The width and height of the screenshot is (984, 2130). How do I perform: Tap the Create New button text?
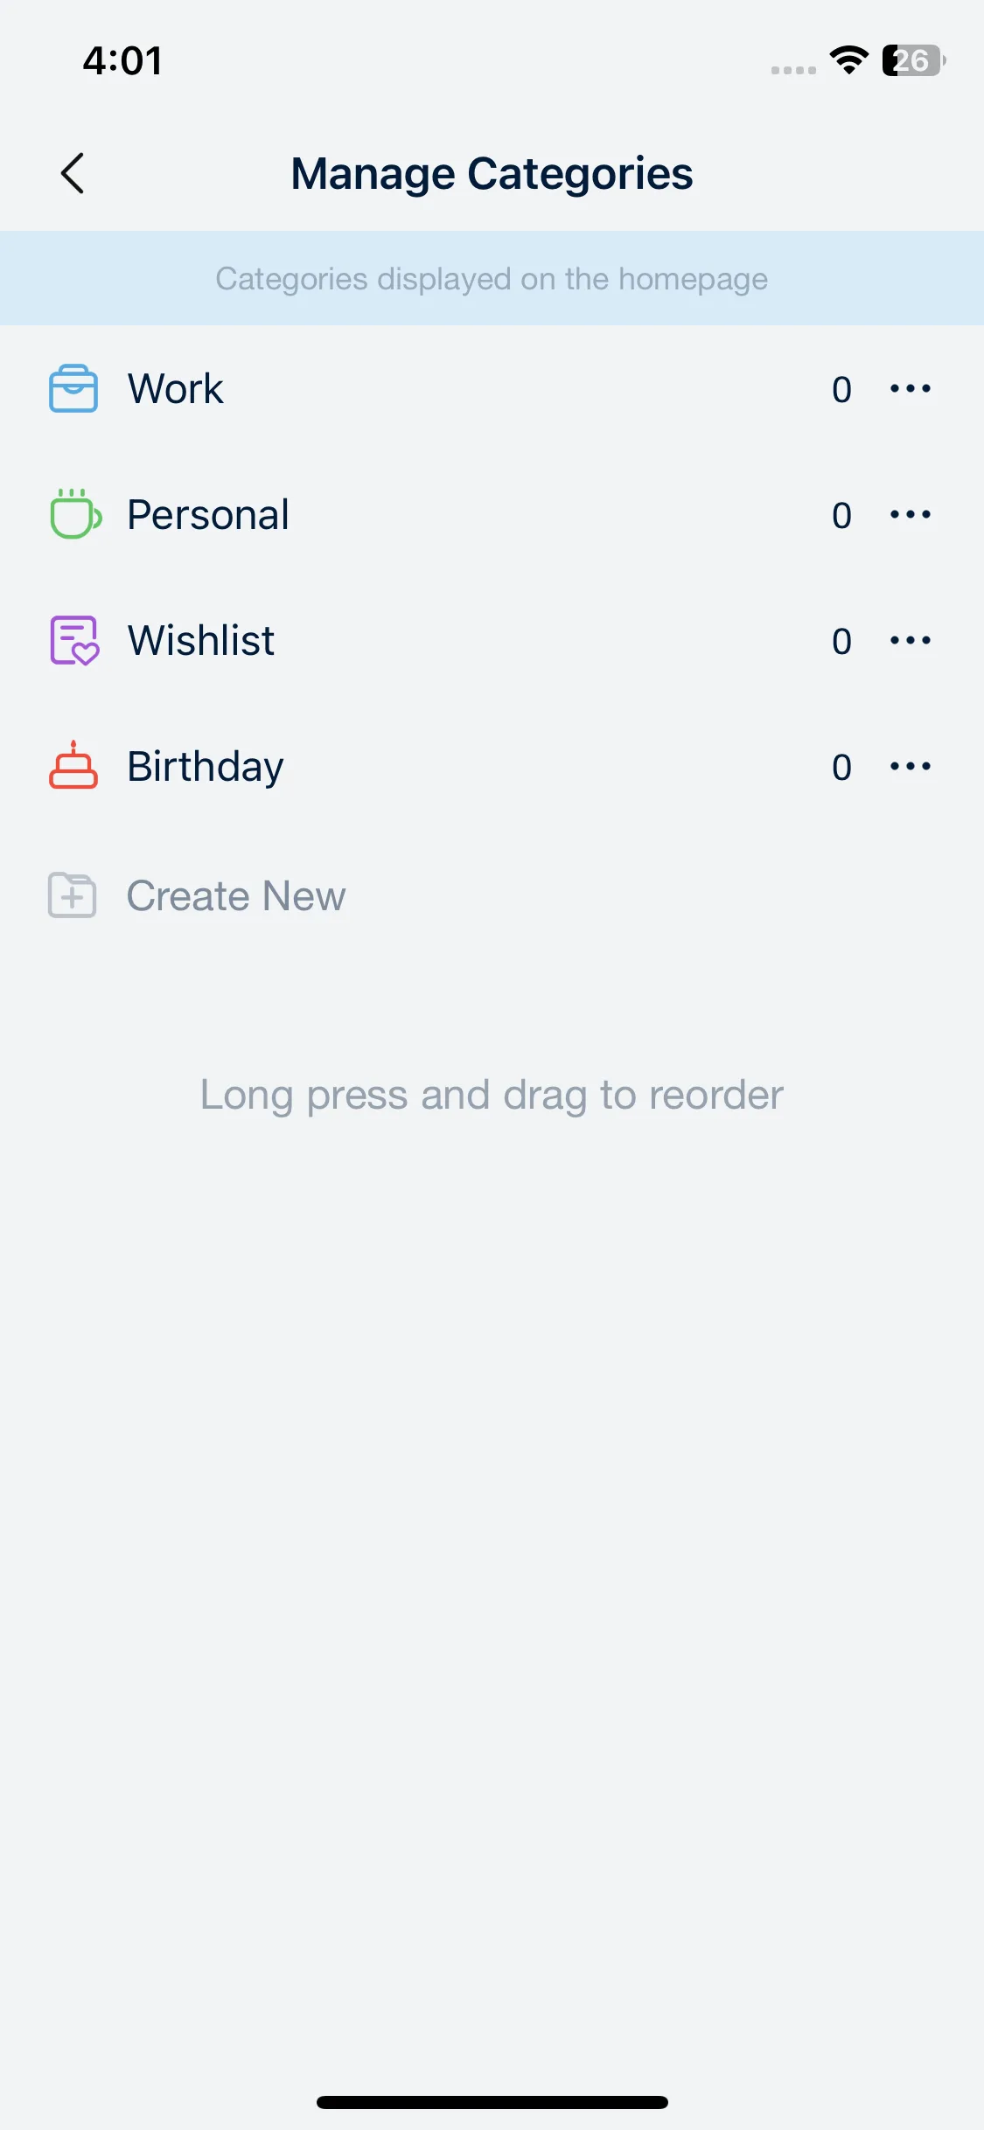pos(236,895)
